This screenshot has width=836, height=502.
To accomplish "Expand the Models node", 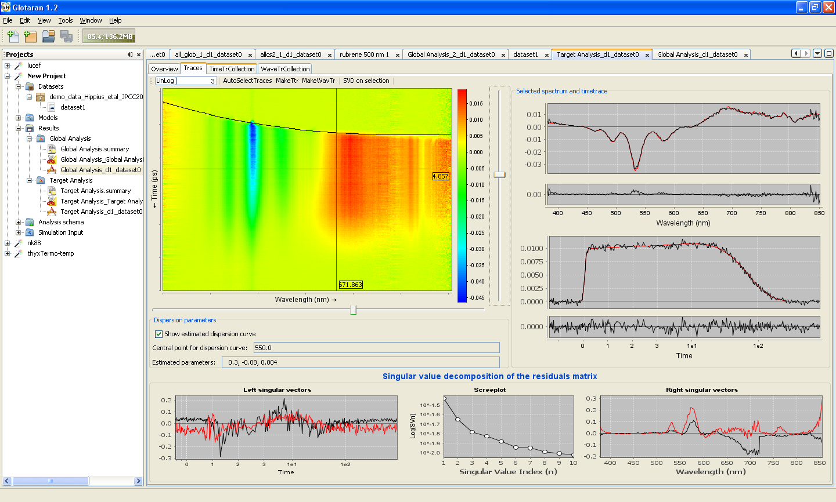I will pos(19,118).
